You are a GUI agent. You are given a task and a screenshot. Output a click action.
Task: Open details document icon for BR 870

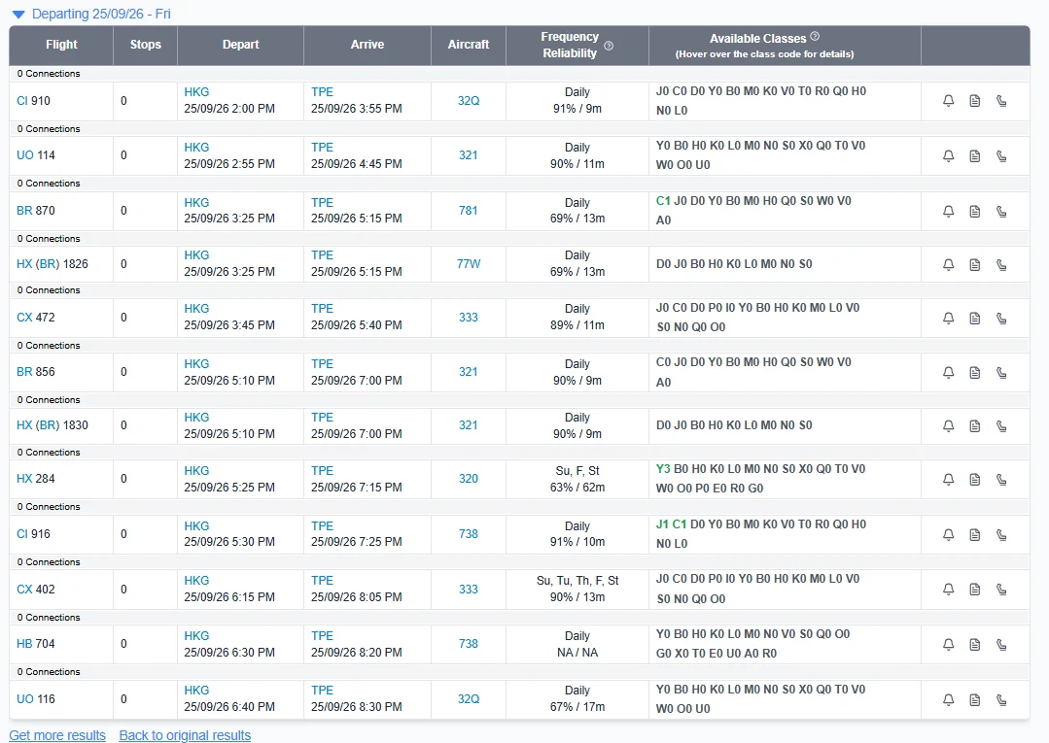pyautogui.click(x=975, y=211)
